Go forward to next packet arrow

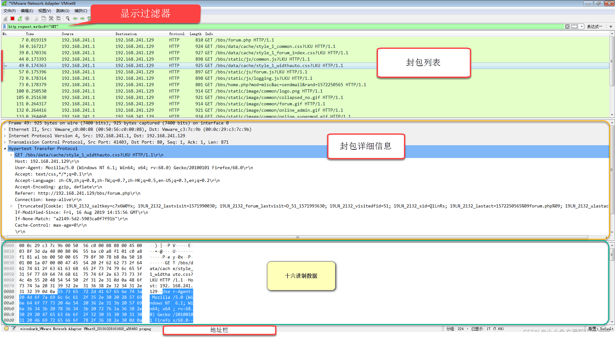point(82,19)
